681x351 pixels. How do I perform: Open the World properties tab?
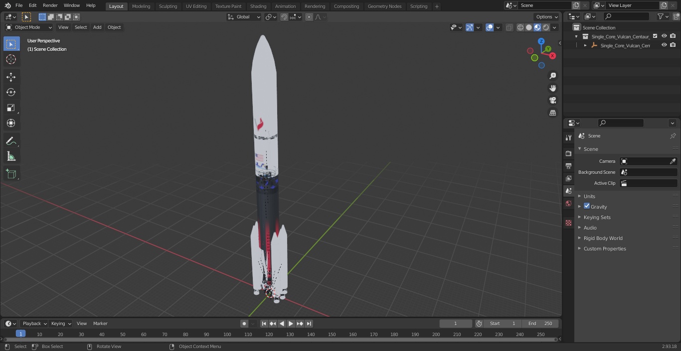568,203
